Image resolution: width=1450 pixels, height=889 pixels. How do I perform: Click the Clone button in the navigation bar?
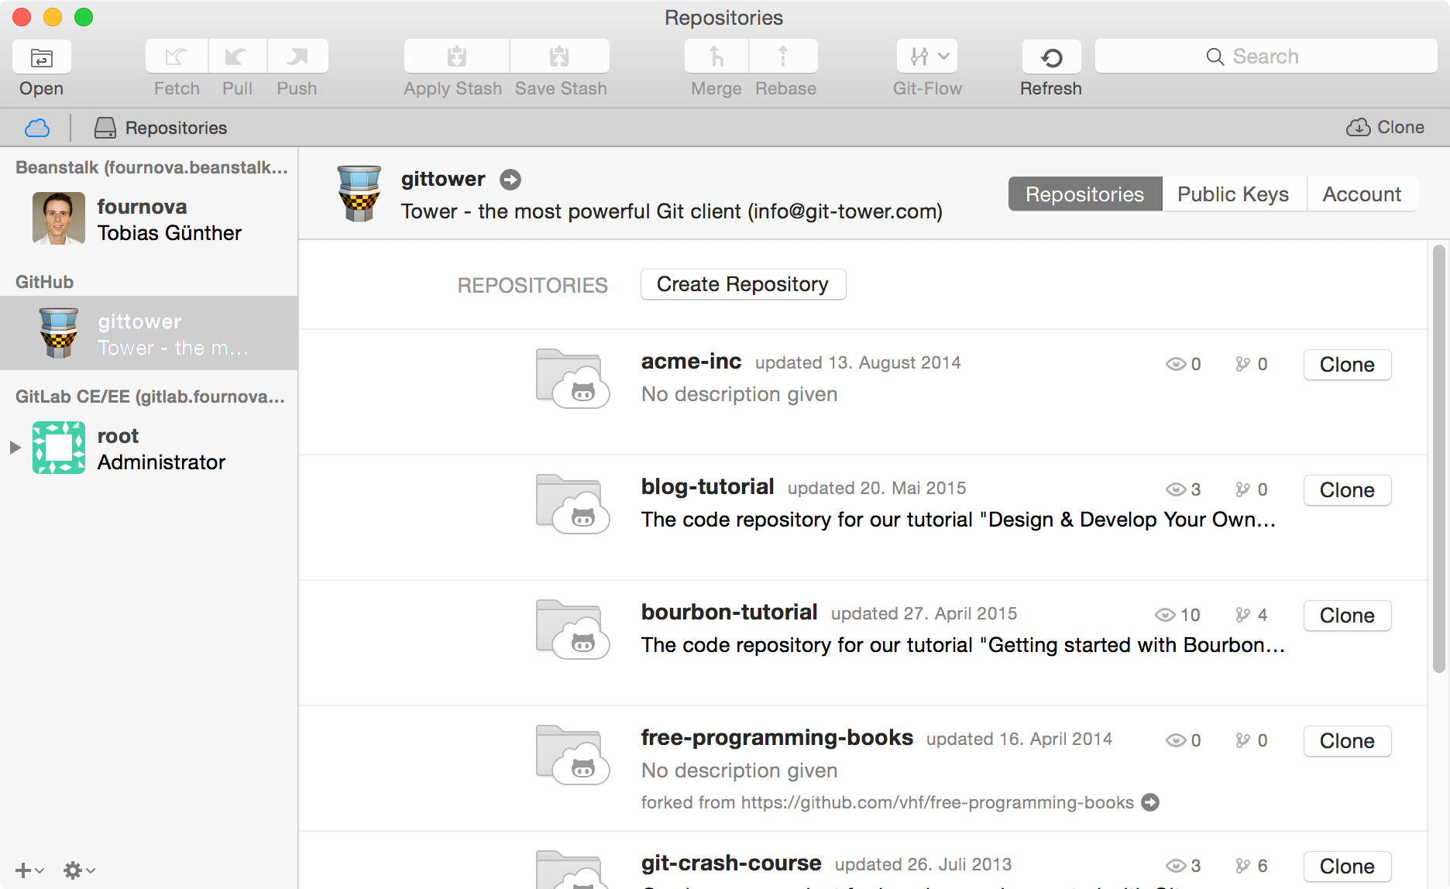point(1385,127)
